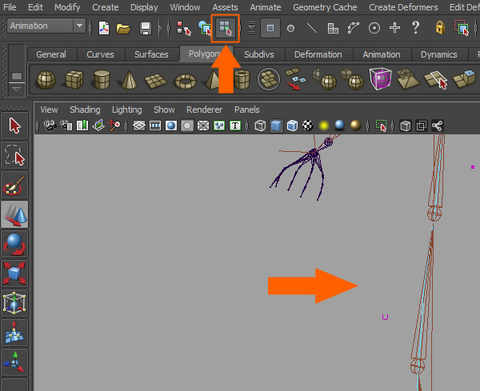Switch to the Surfaces shelf tab
Screen dimensions: 480x391
pos(151,54)
